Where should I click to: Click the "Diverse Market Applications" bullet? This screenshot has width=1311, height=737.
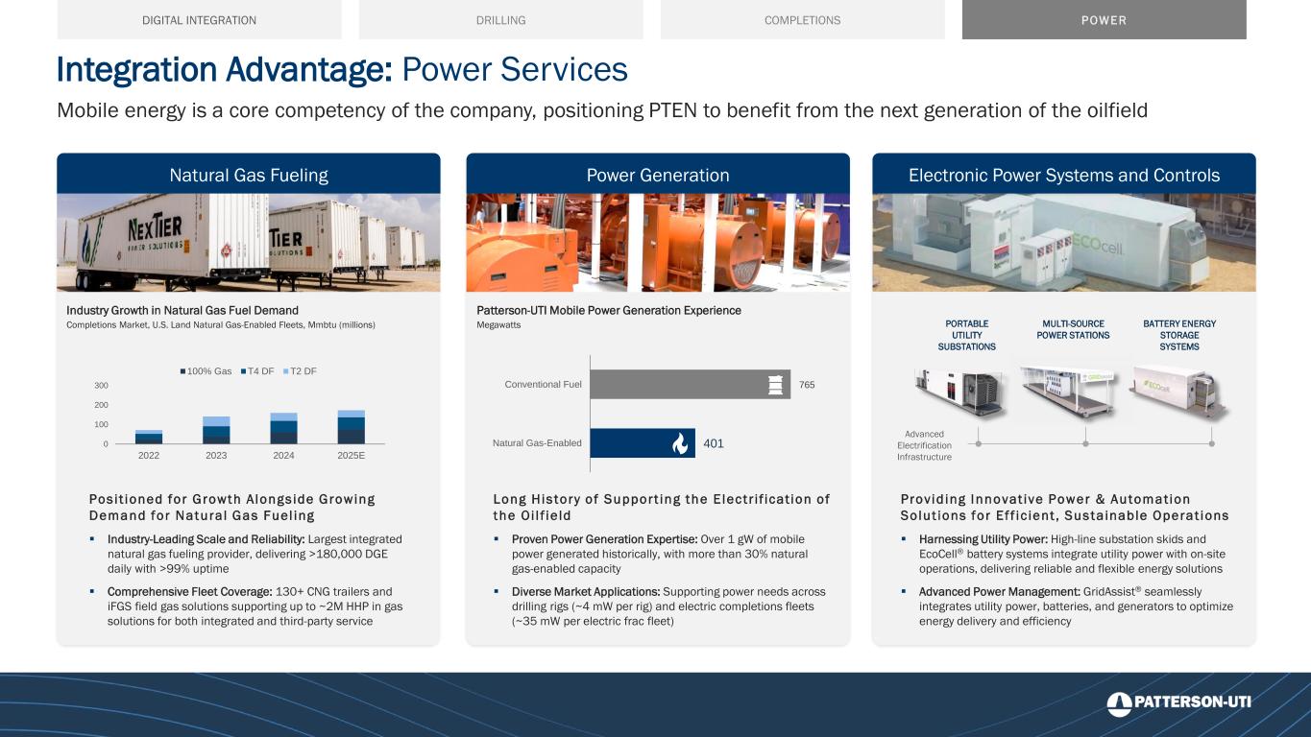(668, 606)
